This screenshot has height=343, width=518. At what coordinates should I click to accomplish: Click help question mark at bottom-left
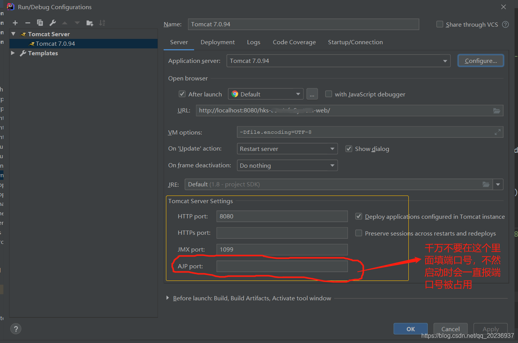16,329
